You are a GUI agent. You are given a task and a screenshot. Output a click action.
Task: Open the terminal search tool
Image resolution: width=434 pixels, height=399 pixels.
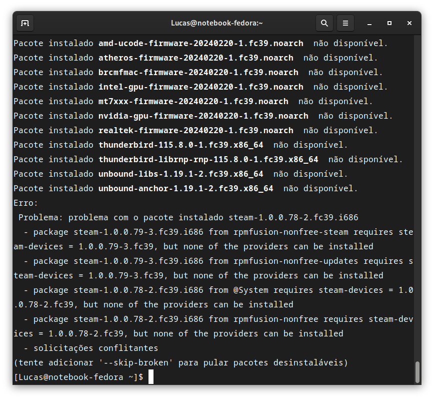[324, 23]
